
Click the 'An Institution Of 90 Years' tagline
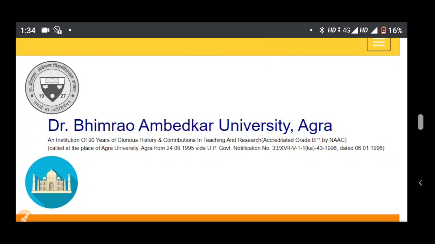pos(197,140)
